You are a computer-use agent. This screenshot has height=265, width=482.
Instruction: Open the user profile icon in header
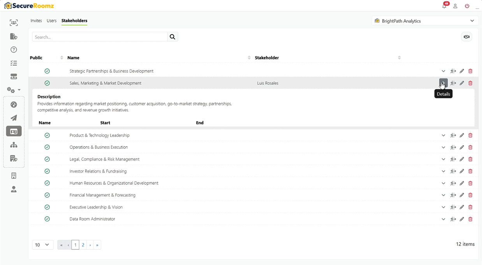point(455,6)
